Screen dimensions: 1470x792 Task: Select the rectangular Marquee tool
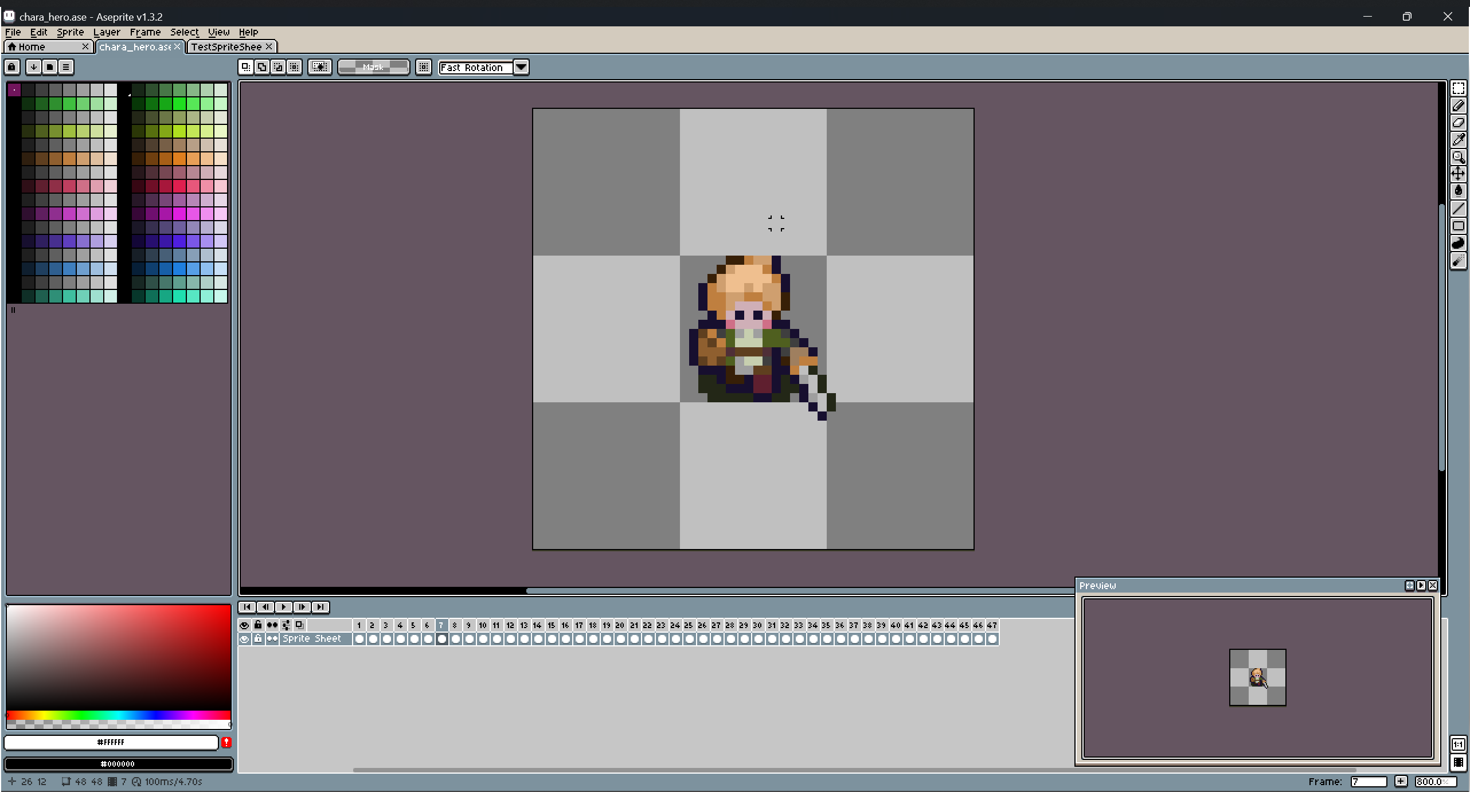coord(1459,88)
